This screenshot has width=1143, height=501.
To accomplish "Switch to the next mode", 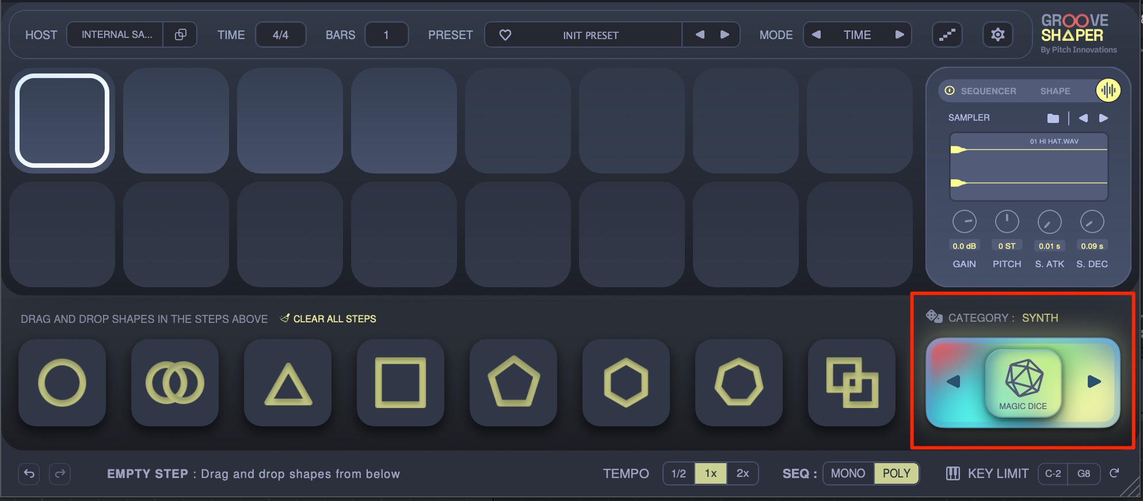I will pos(899,34).
